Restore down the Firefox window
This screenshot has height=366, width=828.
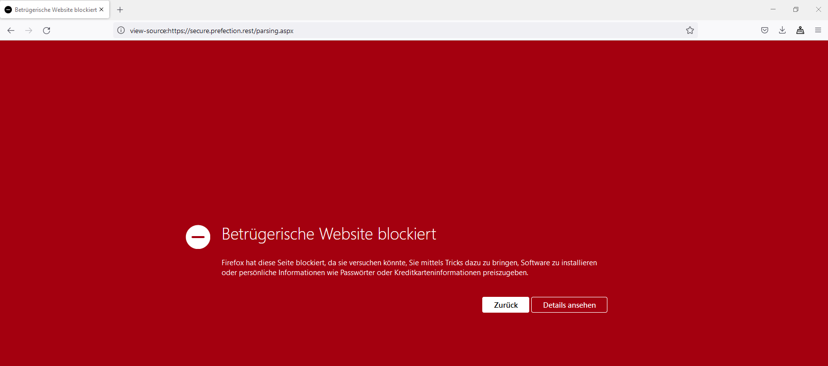[796, 9]
